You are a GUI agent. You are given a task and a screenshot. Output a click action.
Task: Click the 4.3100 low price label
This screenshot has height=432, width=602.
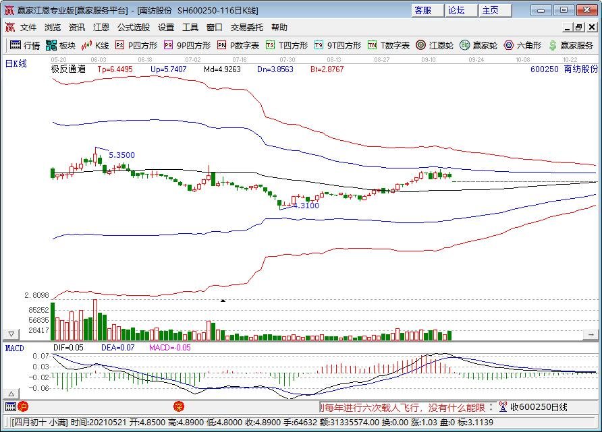[x=306, y=206]
